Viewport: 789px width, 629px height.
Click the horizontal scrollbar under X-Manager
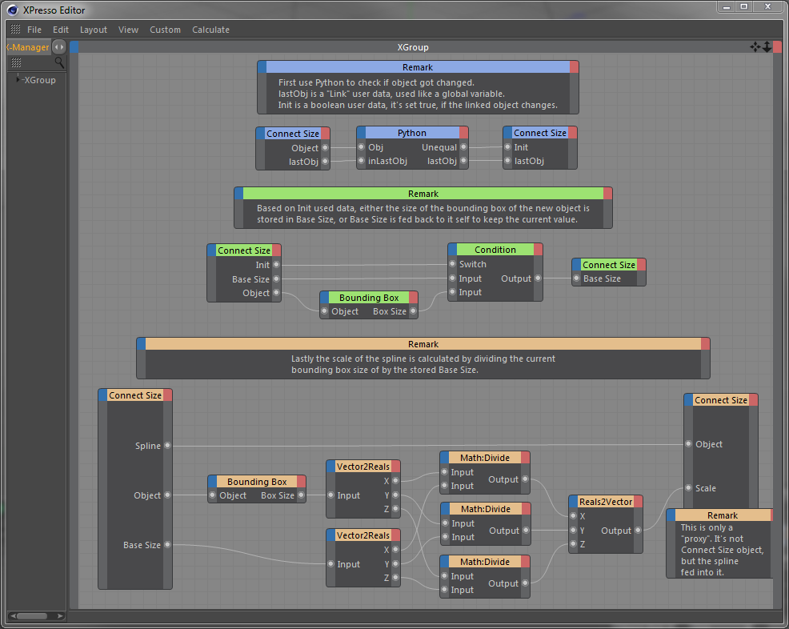point(32,616)
